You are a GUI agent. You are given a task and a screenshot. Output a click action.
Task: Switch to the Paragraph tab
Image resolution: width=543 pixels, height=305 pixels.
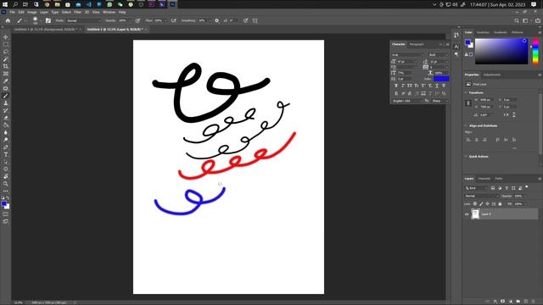point(417,44)
